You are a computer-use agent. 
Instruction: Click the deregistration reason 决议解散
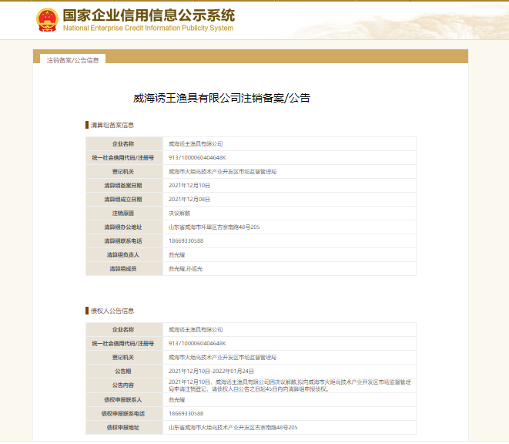[178, 214]
